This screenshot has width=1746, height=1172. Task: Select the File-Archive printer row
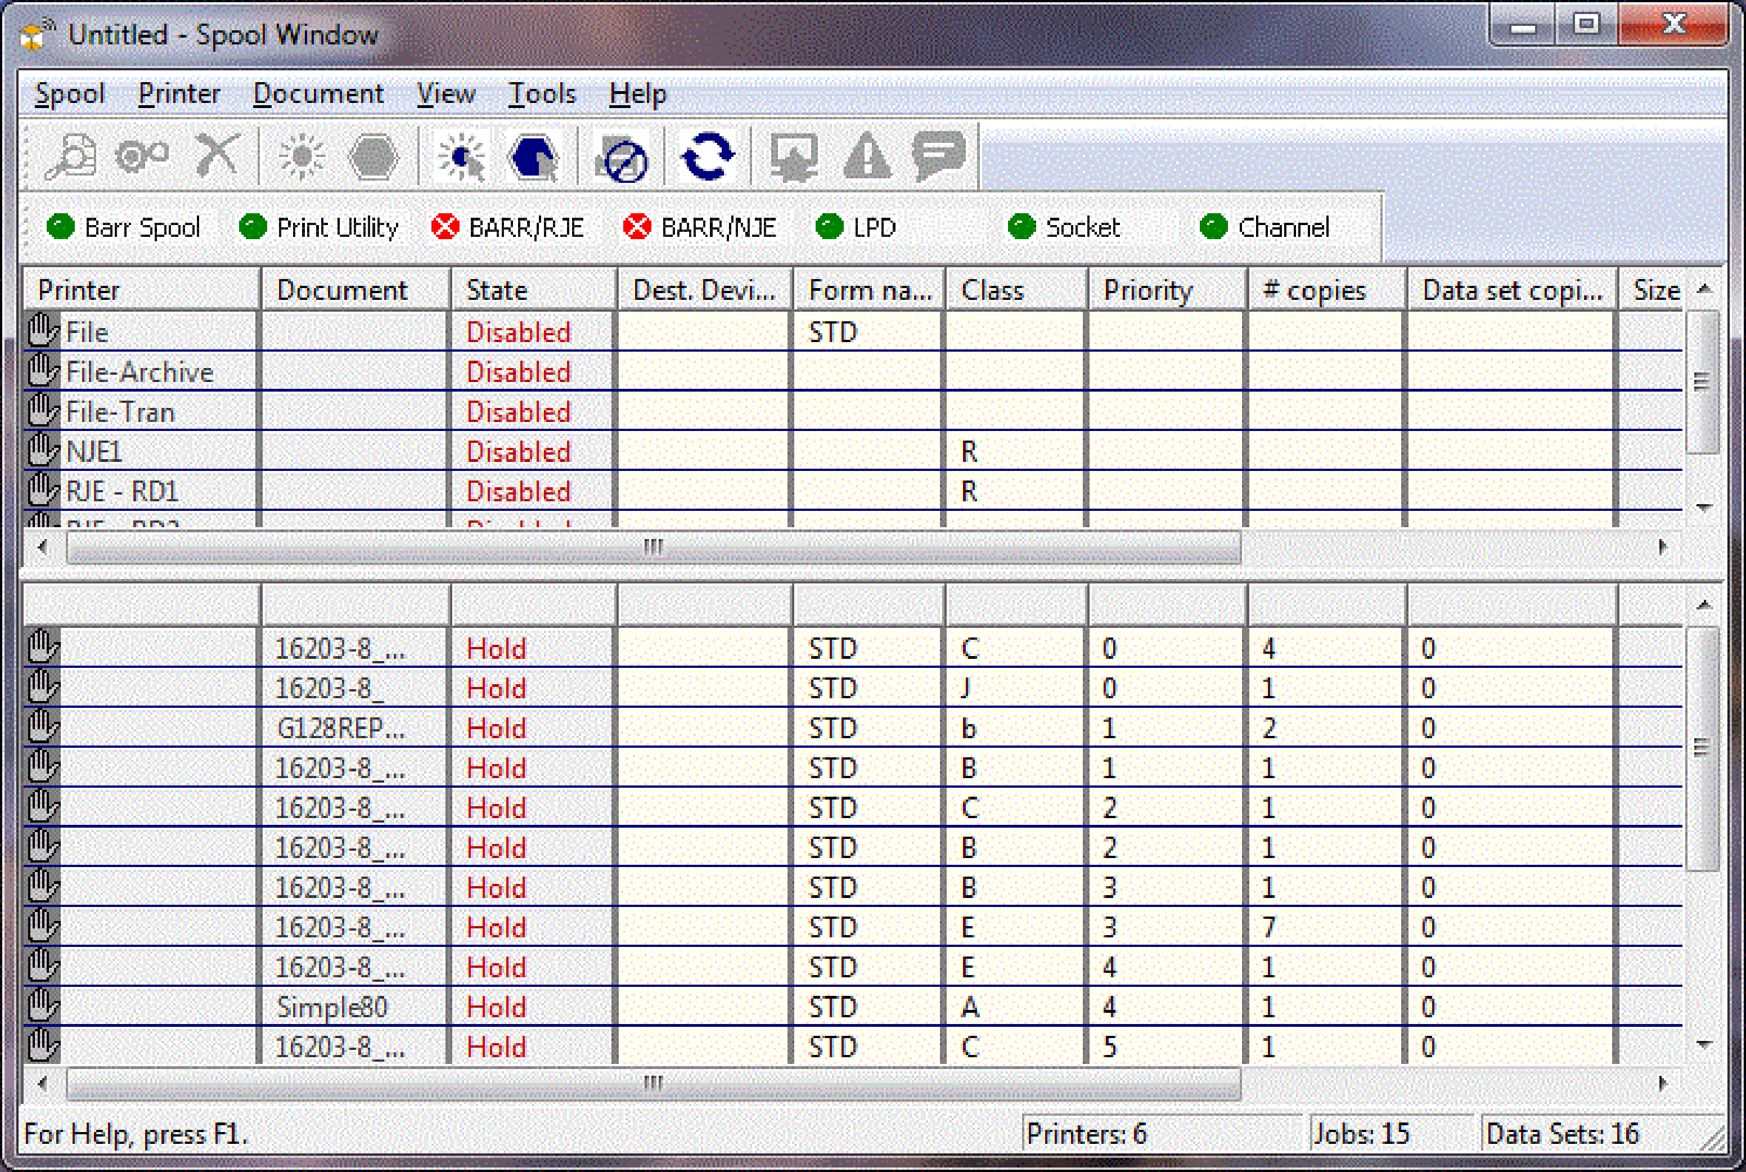pos(139,372)
